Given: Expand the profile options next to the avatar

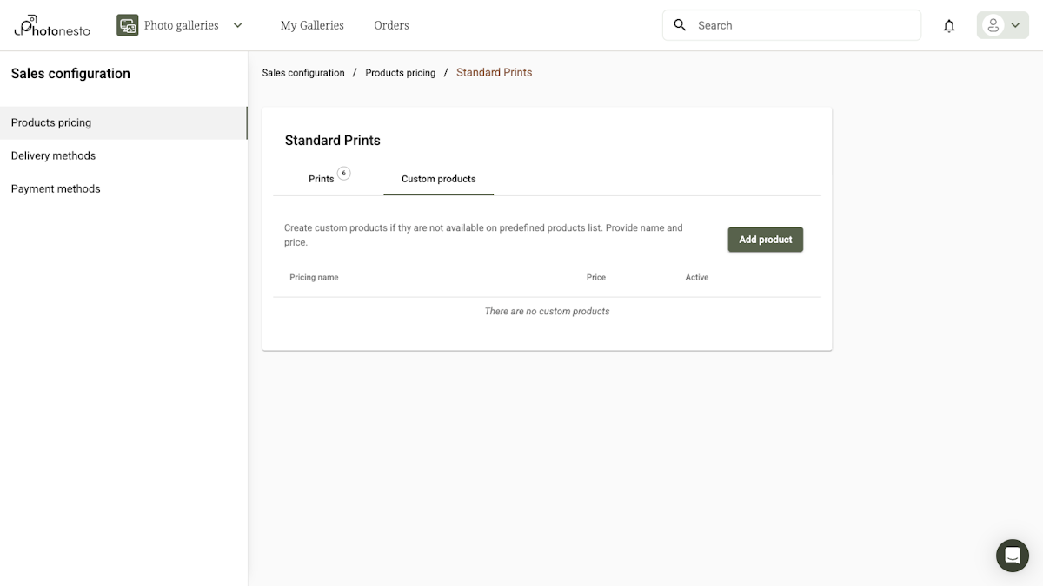Looking at the screenshot, I should pyautogui.click(x=1013, y=25).
